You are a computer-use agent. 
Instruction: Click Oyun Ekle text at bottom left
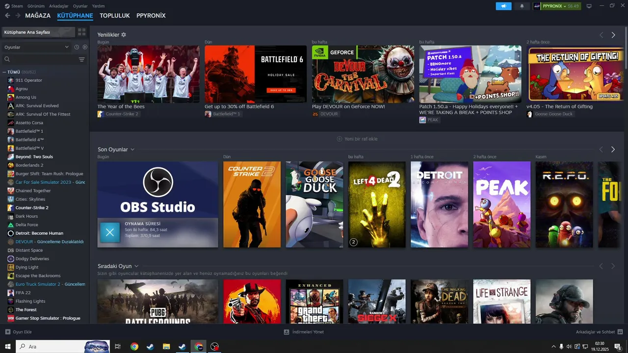(x=22, y=332)
